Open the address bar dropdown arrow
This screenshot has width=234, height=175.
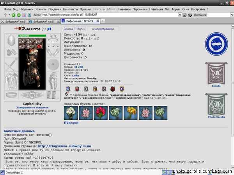[180, 15]
